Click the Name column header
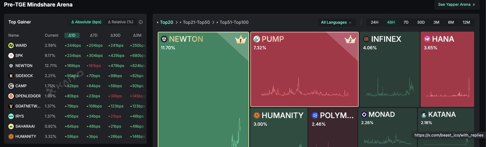The image size is (486, 147). click(x=14, y=35)
